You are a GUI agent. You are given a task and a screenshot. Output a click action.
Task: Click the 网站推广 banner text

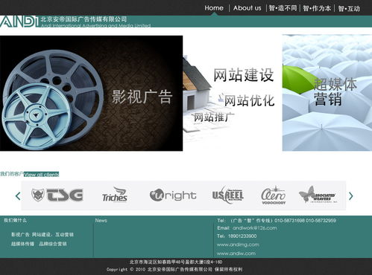click(x=214, y=117)
